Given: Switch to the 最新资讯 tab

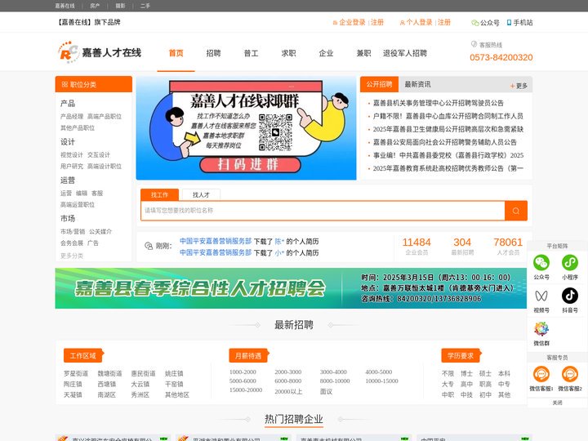Looking at the screenshot, I should 417,84.
